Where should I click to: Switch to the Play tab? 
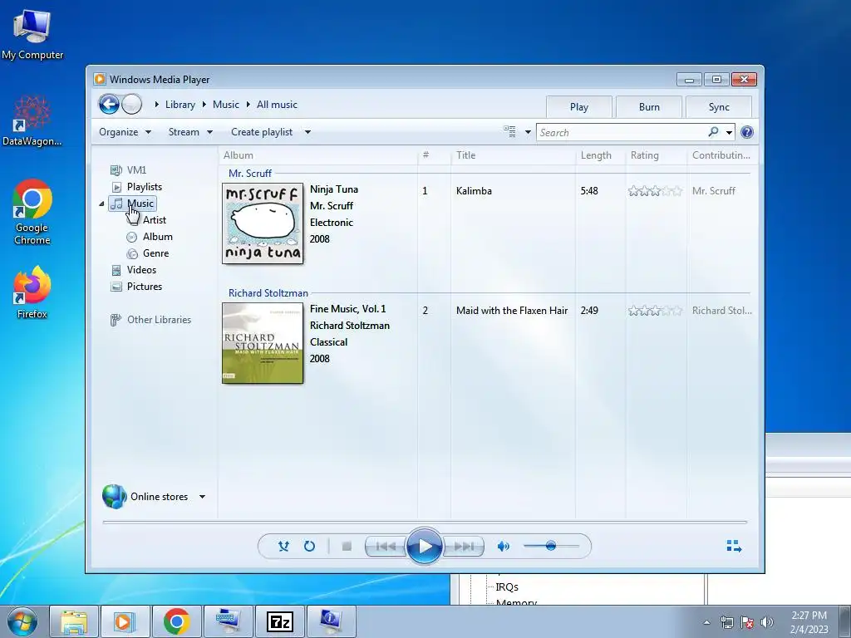click(579, 107)
